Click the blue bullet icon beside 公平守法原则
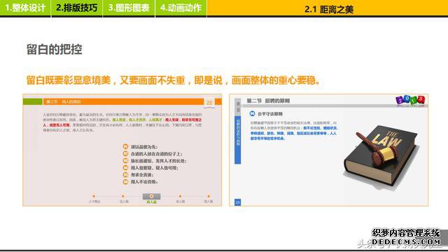 point(252,113)
